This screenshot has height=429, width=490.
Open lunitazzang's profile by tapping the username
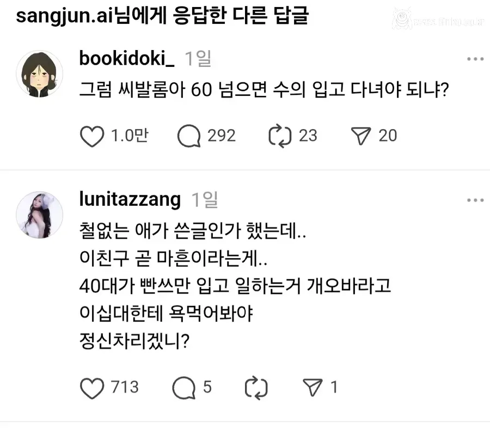[x=130, y=200]
